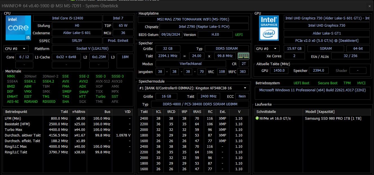
Task: Click the Turbo feature label
Action: click(x=100, y=97)
